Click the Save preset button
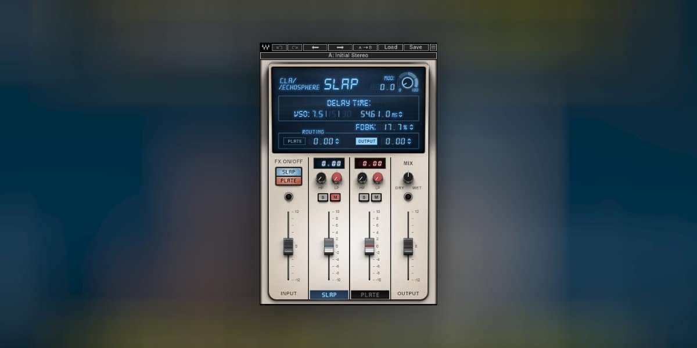Screen dimensions: 697x348 coord(416,48)
